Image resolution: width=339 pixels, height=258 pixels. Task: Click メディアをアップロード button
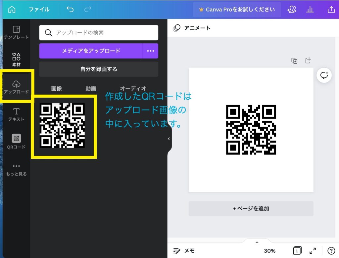coord(91,51)
